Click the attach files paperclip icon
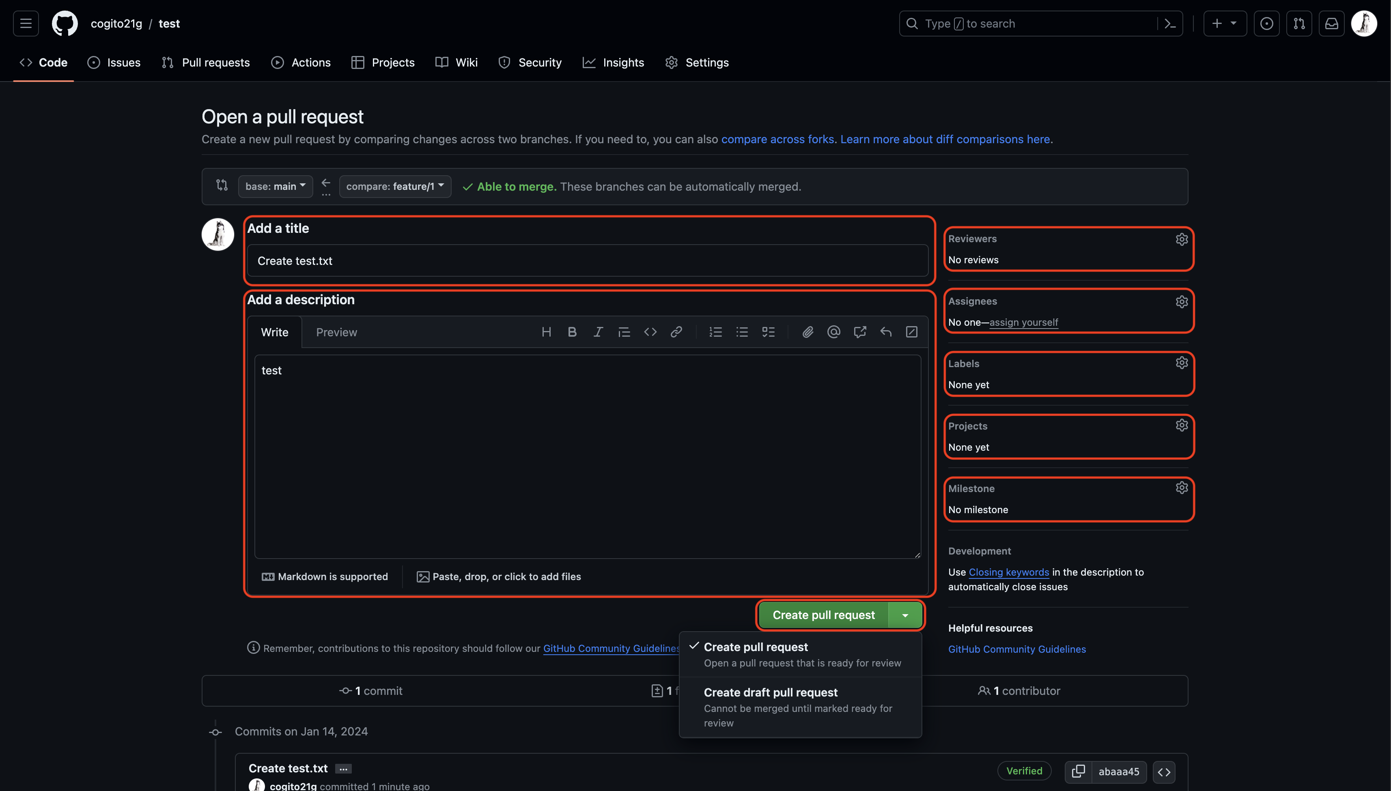 807,332
